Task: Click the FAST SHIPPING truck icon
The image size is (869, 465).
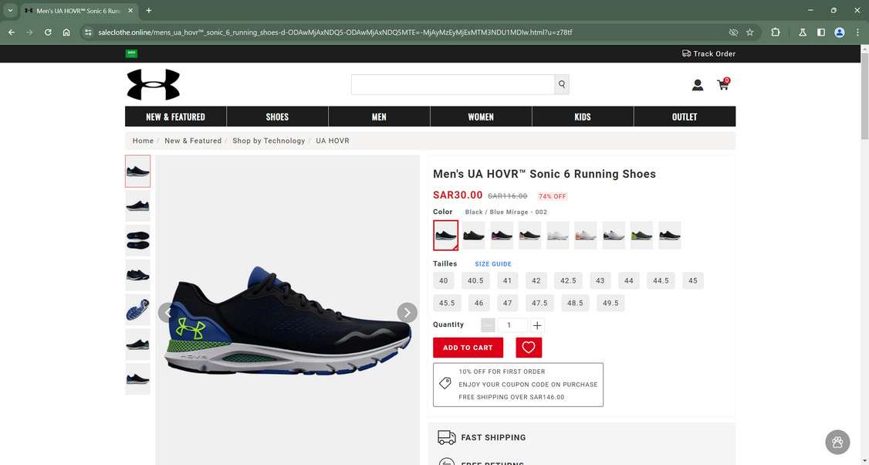Action: 447,437
